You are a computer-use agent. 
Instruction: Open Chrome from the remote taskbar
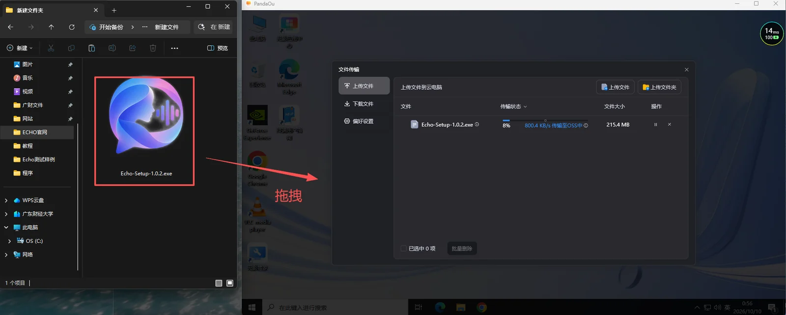point(482,308)
